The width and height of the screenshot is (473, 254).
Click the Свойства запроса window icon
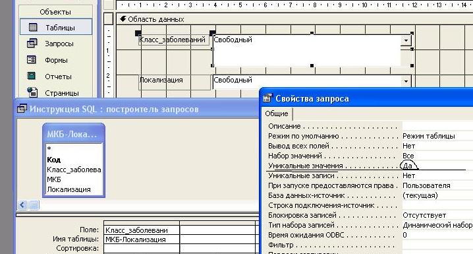click(x=267, y=98)
